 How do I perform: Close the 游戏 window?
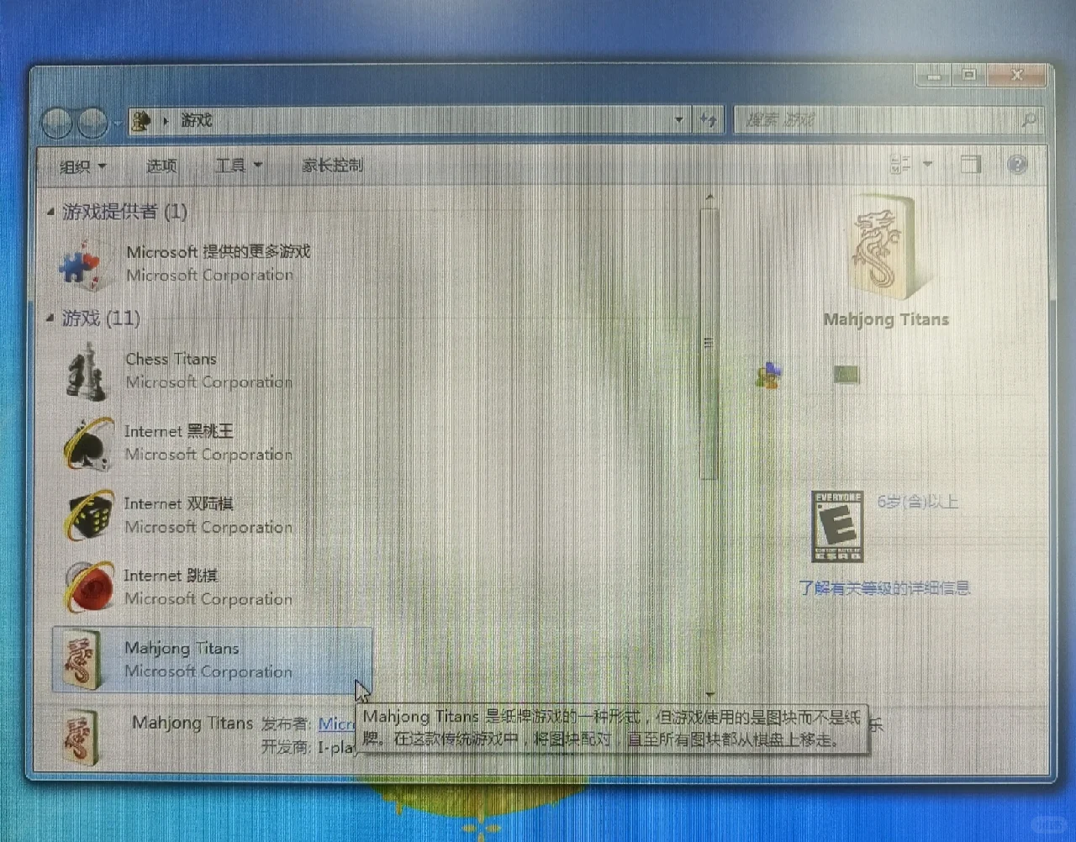coord(1017,76)
